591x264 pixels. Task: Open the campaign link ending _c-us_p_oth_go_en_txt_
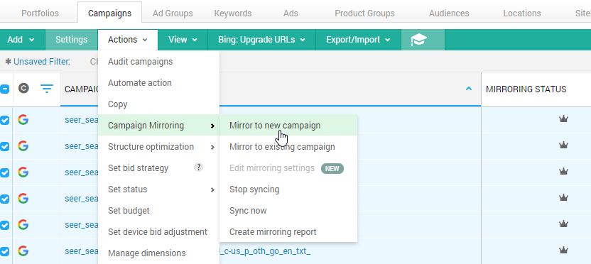click(x=265, y=251)
